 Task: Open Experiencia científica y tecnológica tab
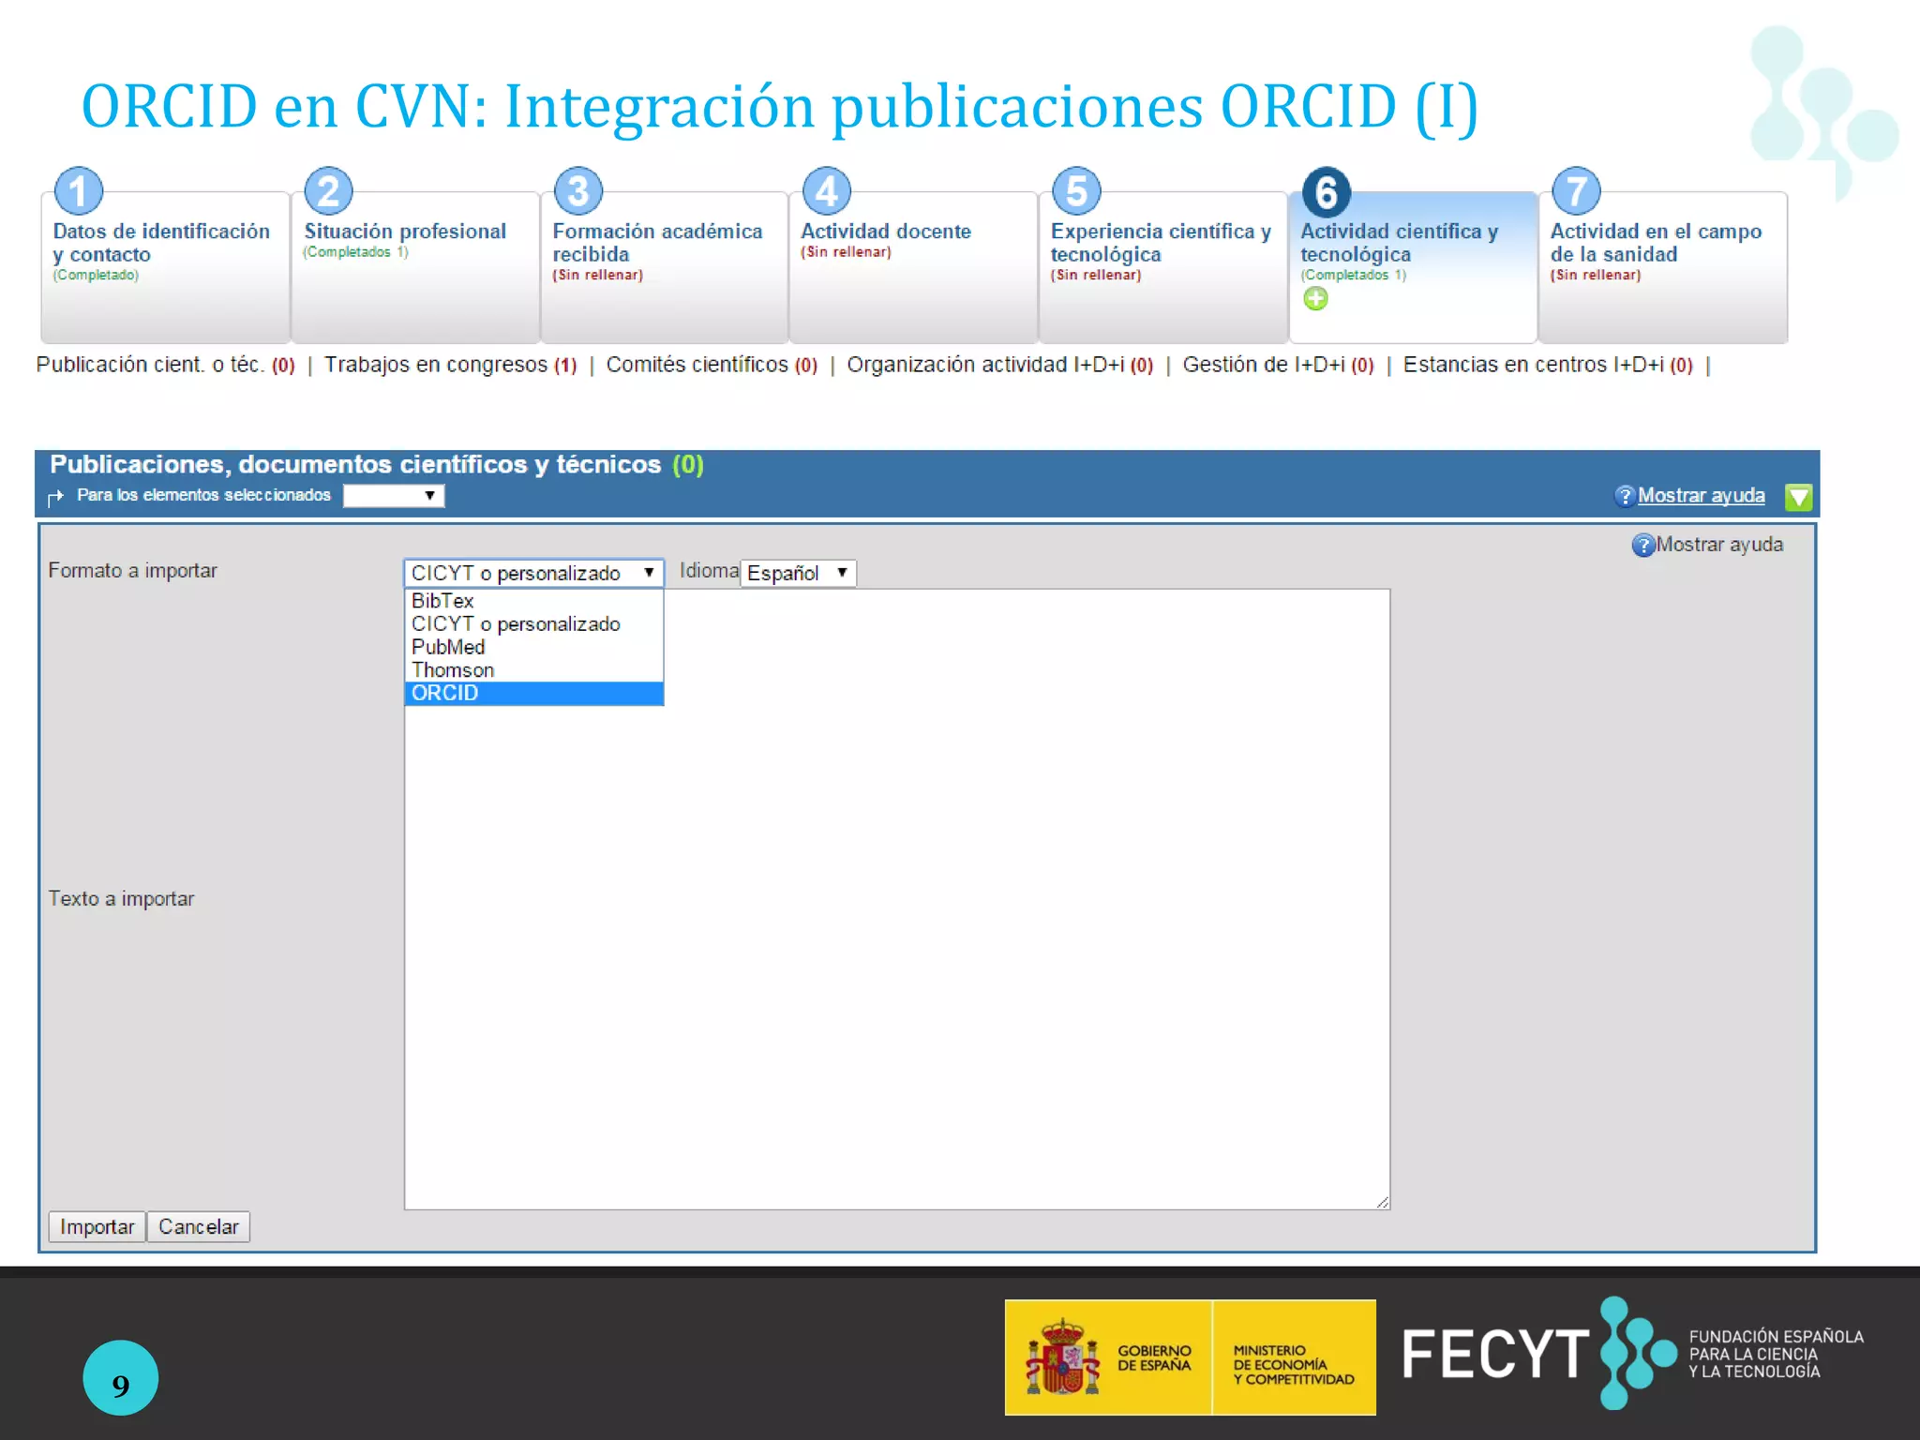coord(1163,267)
